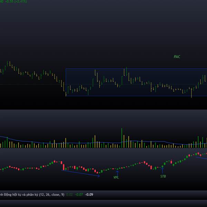Click the MACD value −0.07
207x207 pixels.
point(79,195)
